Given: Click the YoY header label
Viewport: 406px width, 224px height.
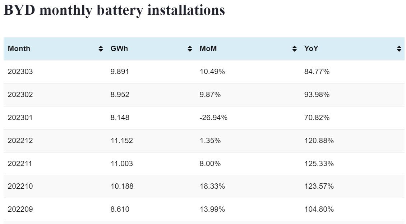Looking at the screenshot, I should coord(311,49).
